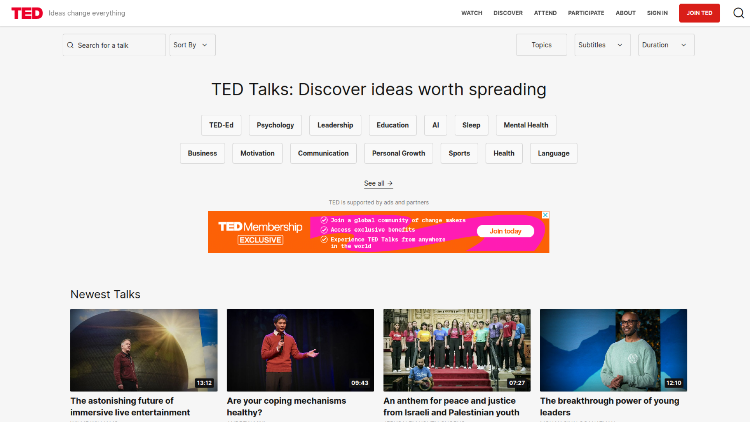The height and width of the screenshot is (422, 750).
Task: Open the talk titled Are your coping mechanisms healthy?
Action: click(286, 406)
